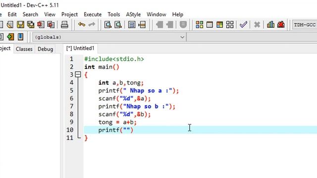The height and width of the screenshot is (178, 317).
Task: Run Syntax Check with the checkmark icon
Action: [x=243, y=25]
